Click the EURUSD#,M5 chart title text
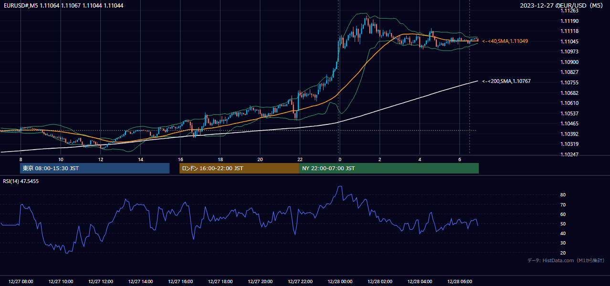The width and height of the screenshot is (610, 286). click(63, 5)
